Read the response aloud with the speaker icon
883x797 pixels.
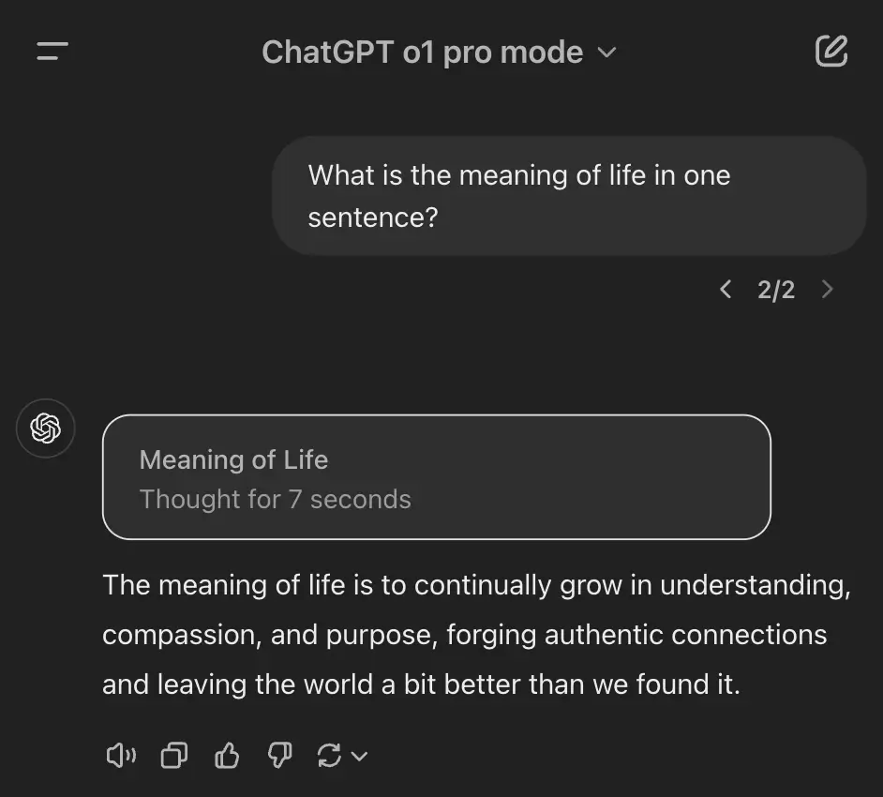121,755
